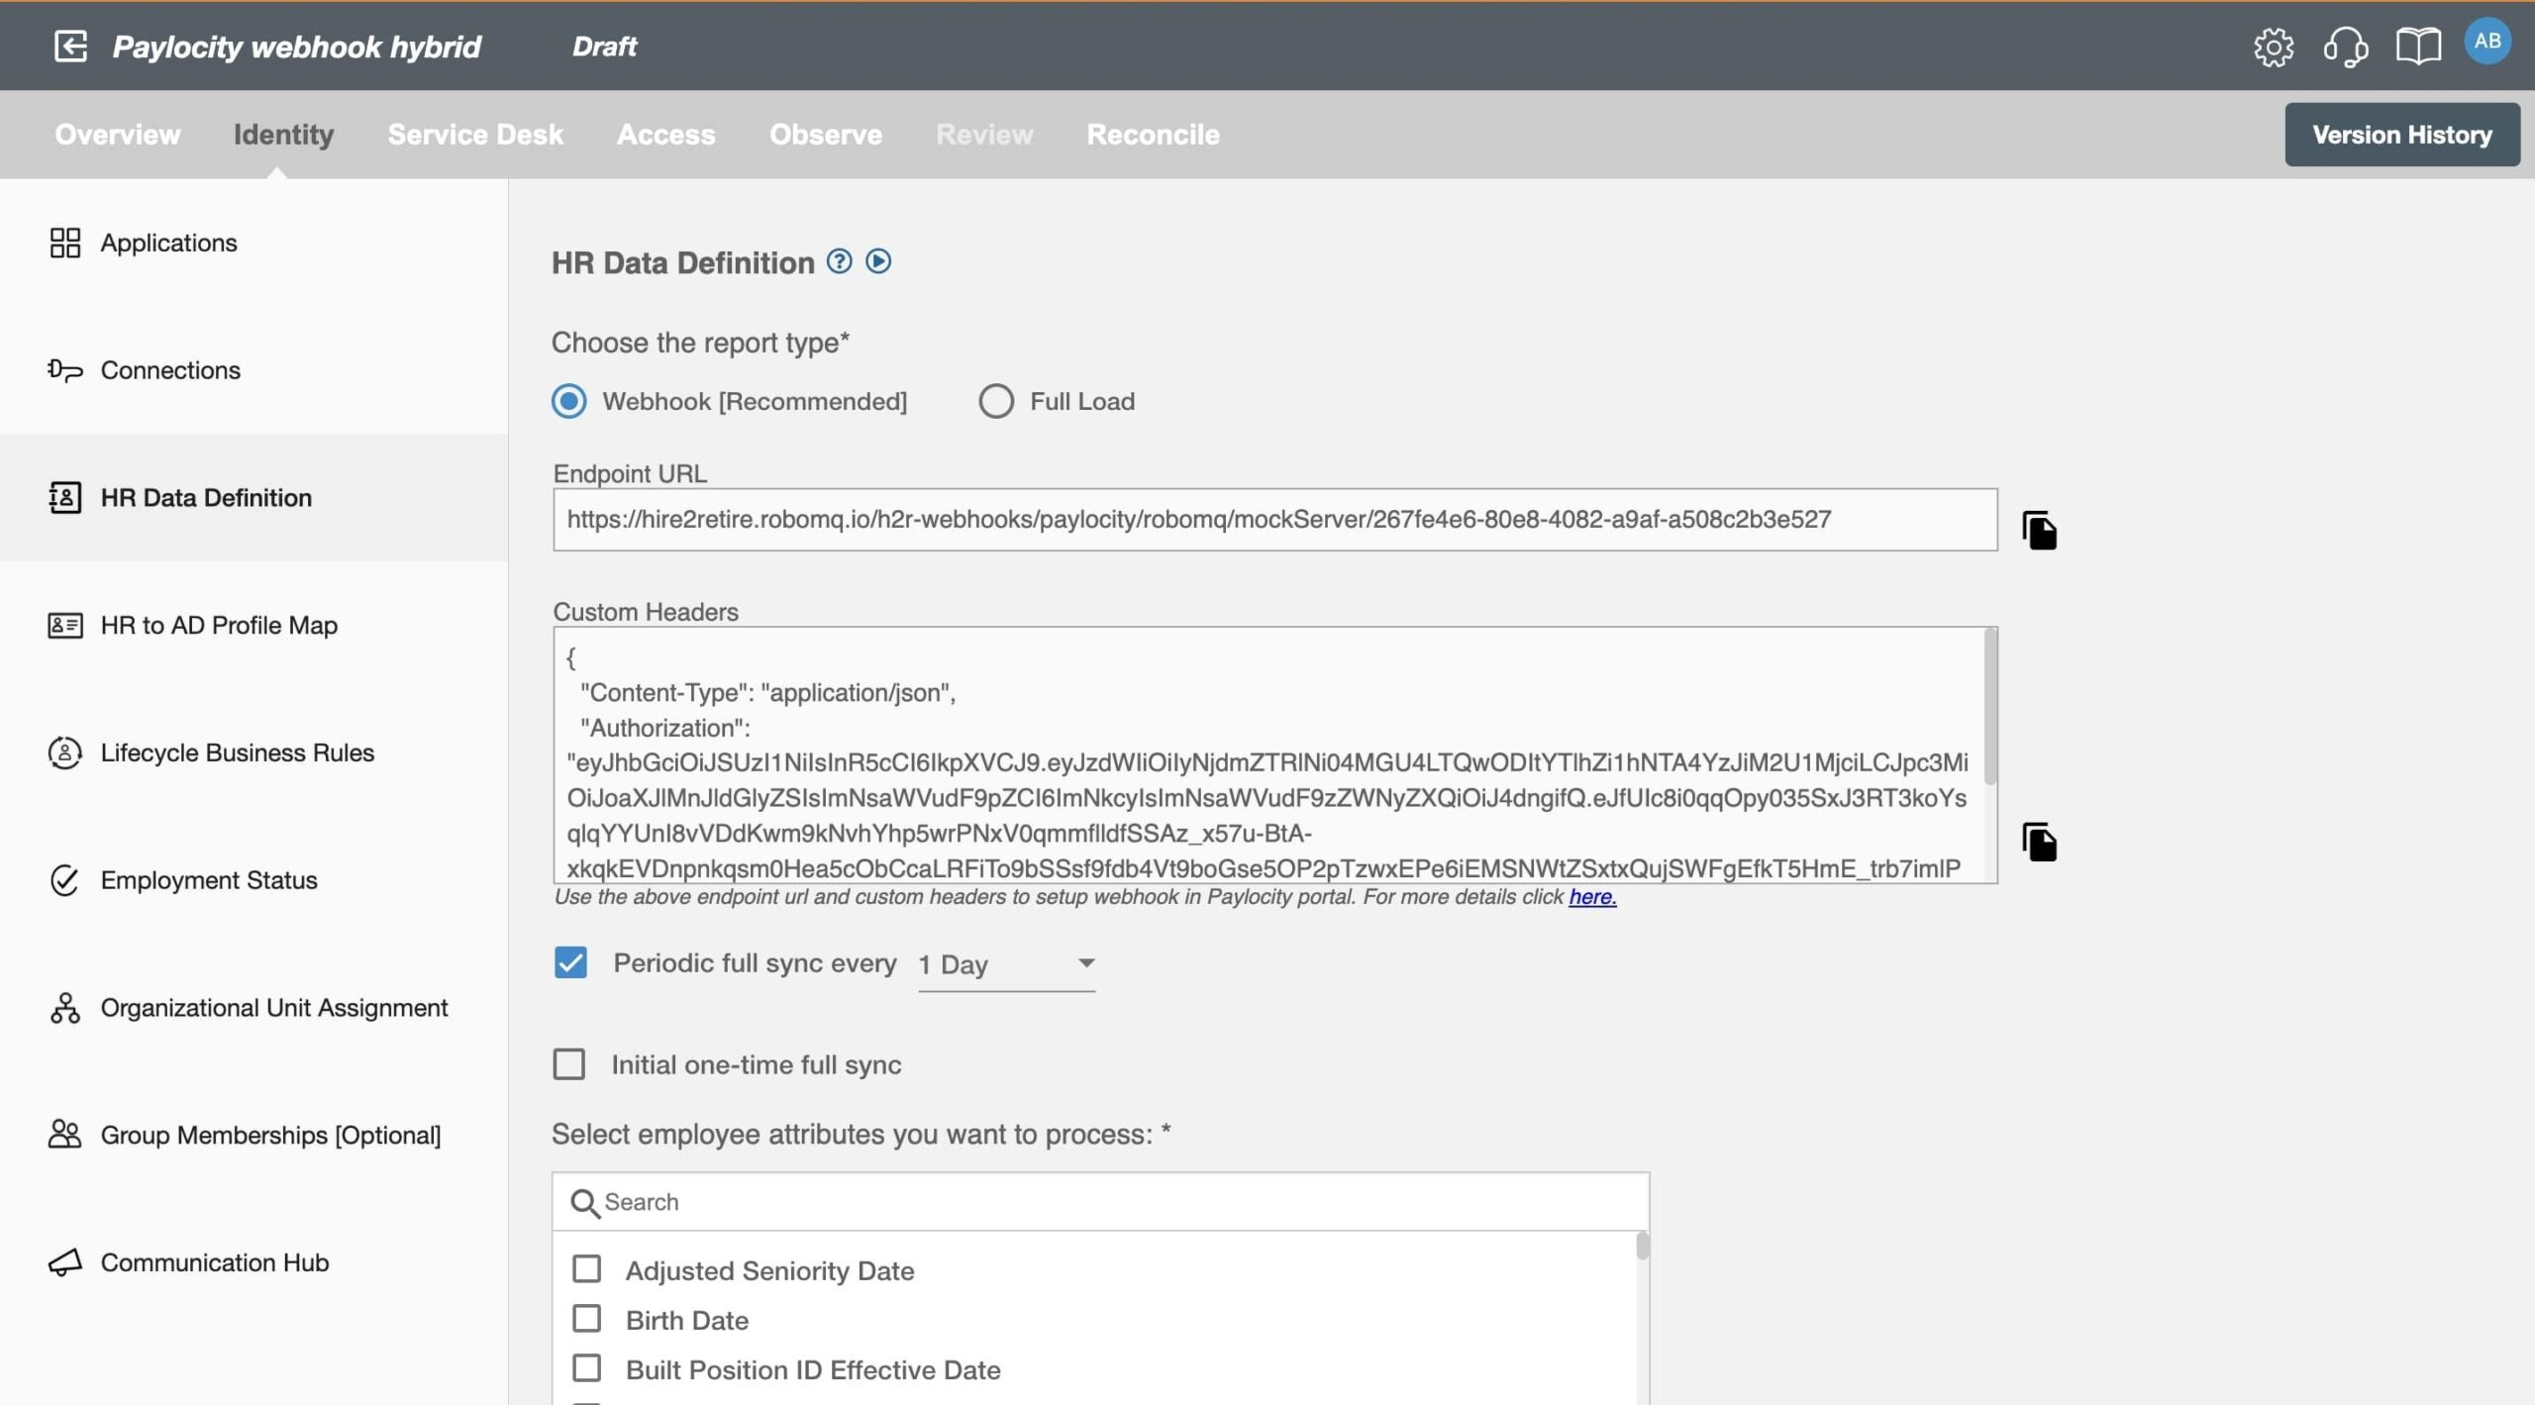Click the employee attributes Search field
Viewport: 2535px width, 1405px height.
pos(1099,1202)
